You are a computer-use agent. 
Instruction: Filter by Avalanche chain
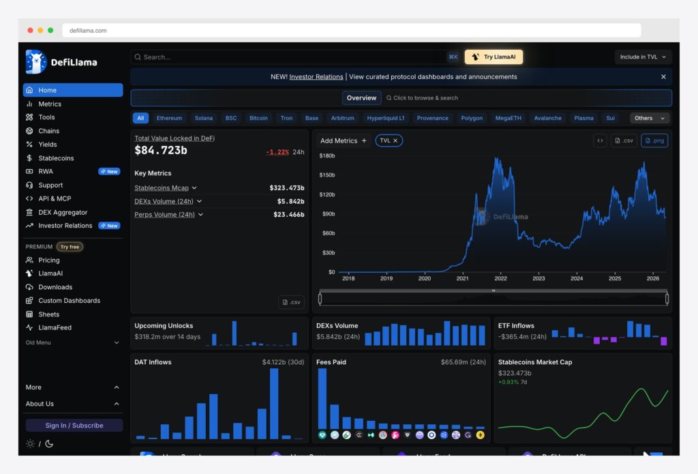coord(547,118)
